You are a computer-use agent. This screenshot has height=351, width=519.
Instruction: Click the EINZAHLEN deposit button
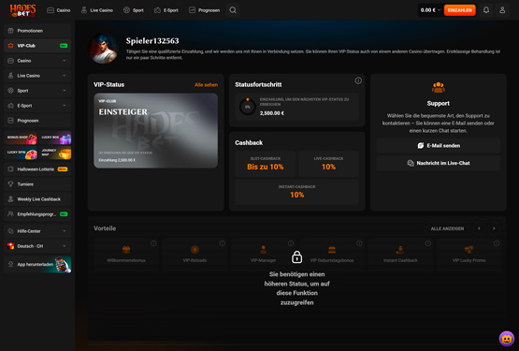coord(460,10)
